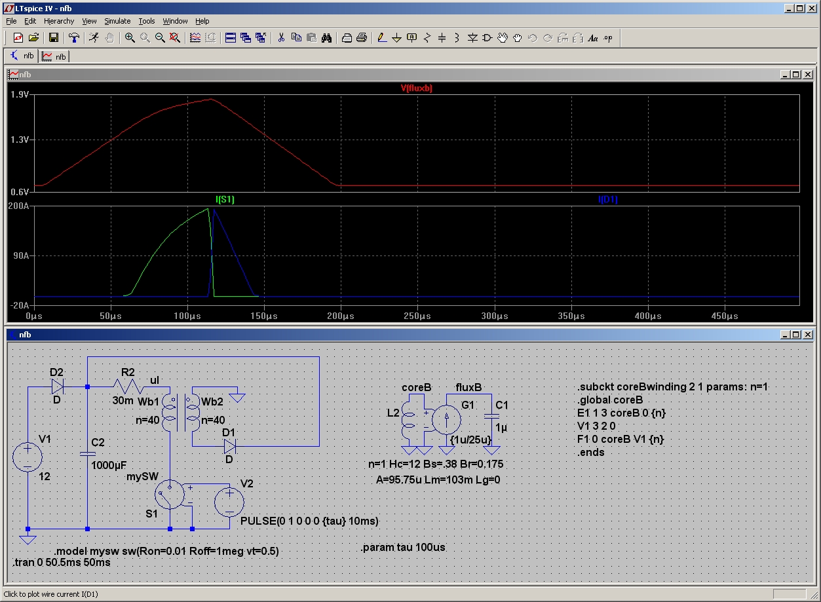Screen dimensions: 821x602
Task: Click the Save floppy disk icon
Action: pyautogui.click(x=54, y=38)
